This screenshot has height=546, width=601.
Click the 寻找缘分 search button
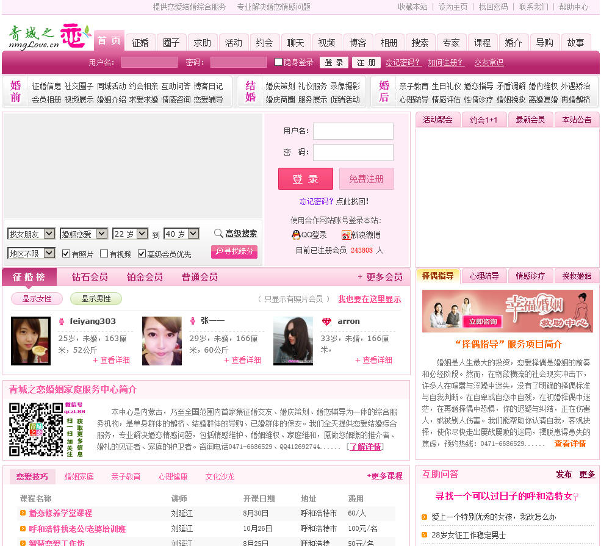point(234,251)
